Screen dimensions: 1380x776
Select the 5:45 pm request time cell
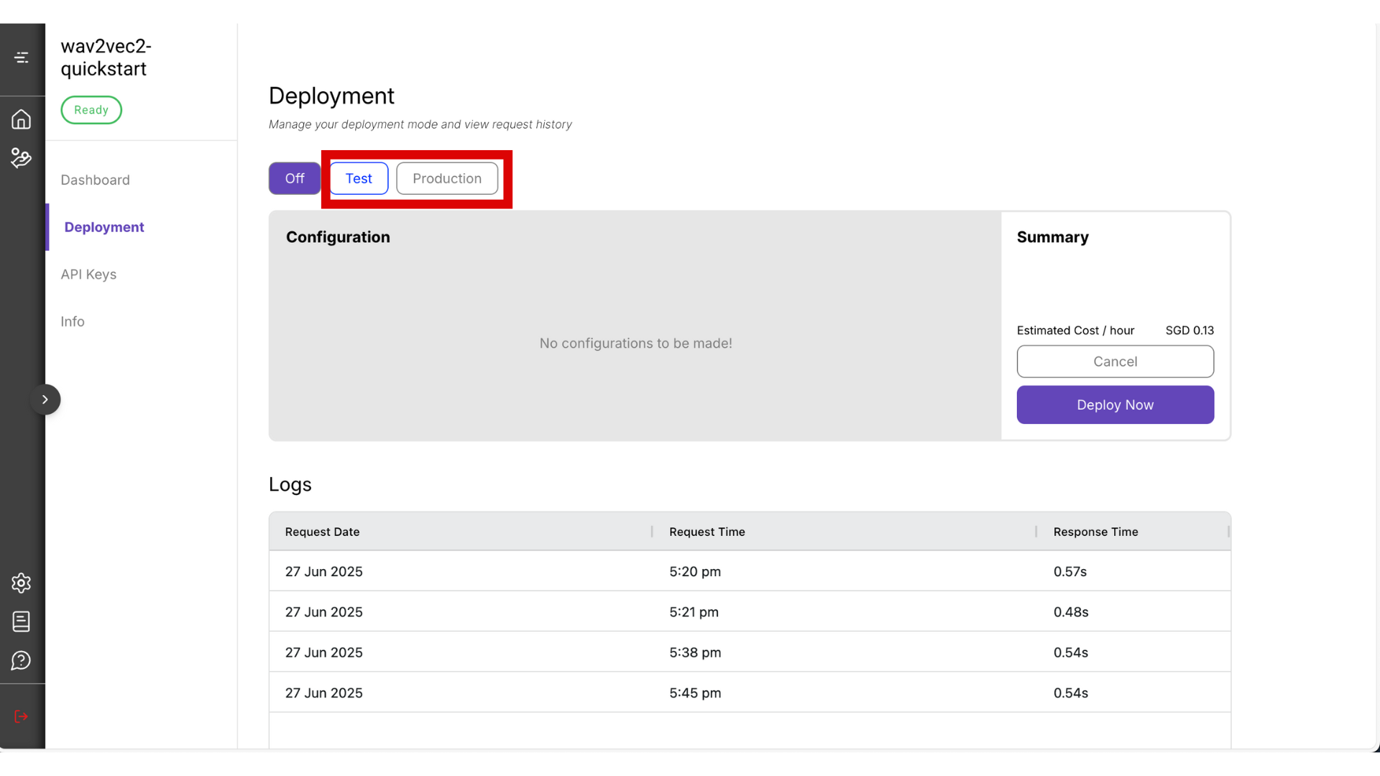(695, 693)
